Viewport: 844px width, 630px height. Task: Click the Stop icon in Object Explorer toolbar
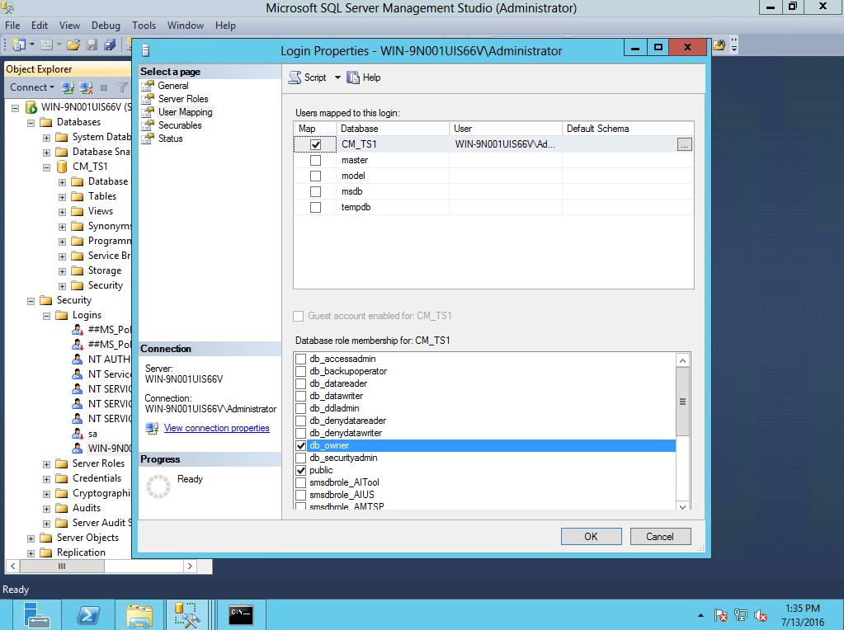pyautogui.click(x=104, y=87)
